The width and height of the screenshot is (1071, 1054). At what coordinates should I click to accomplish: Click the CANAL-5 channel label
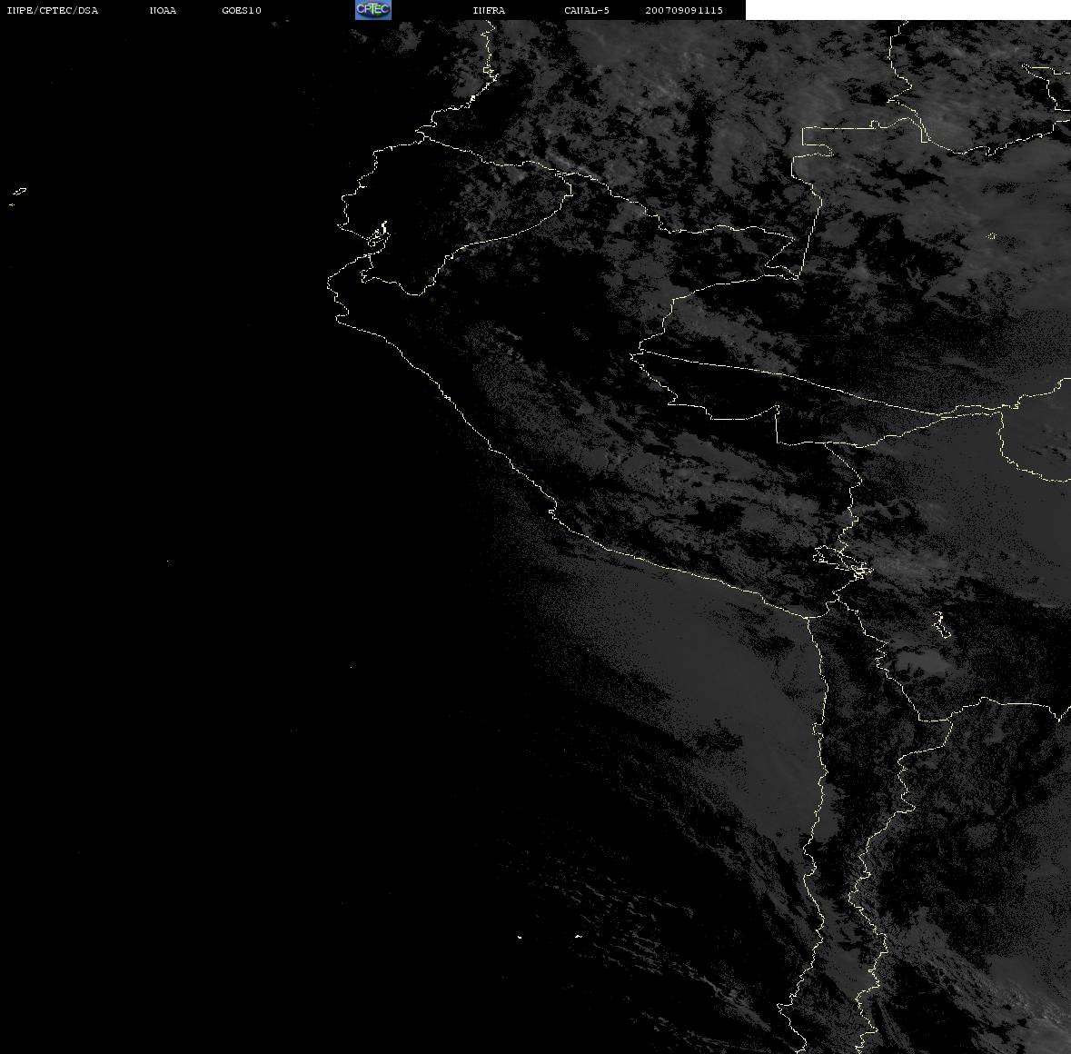pyautogui.click(x=587, y=10)
